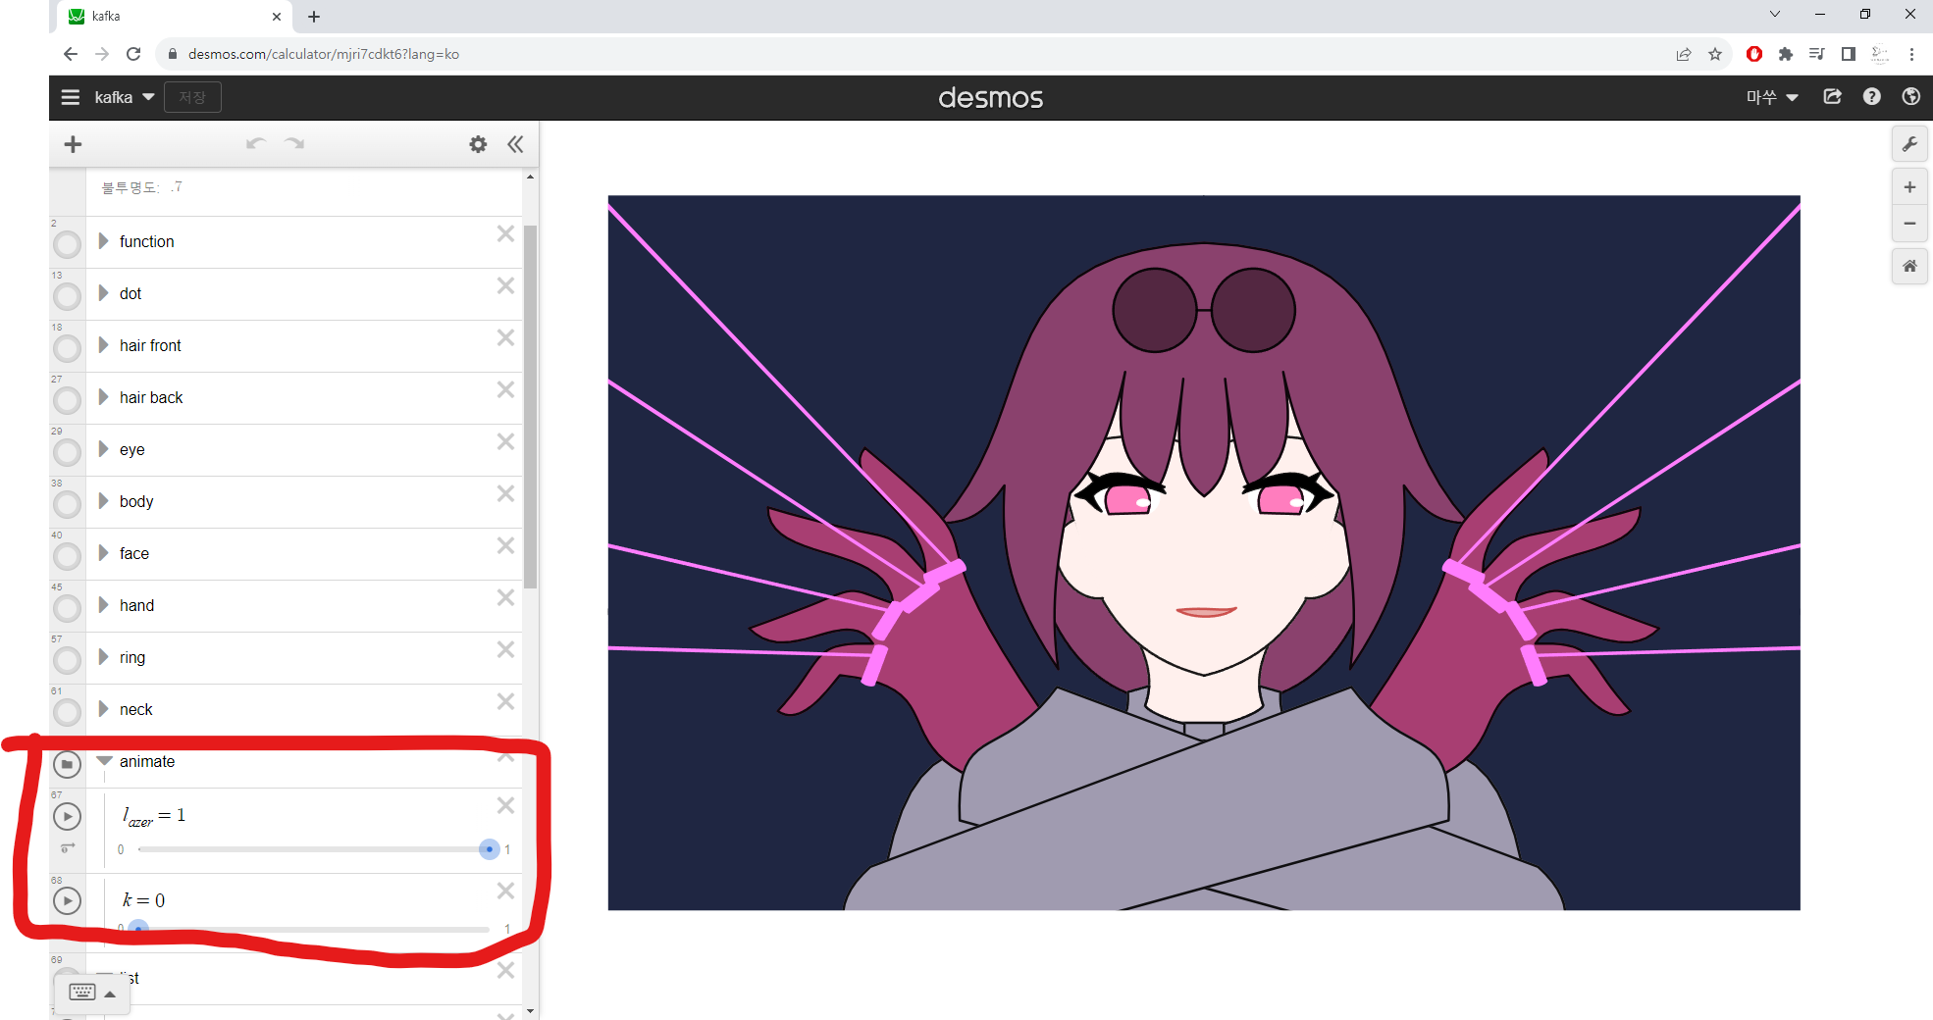Expand the body folder
Screen dimensions: 1933x1020
[x=103, y=501]
